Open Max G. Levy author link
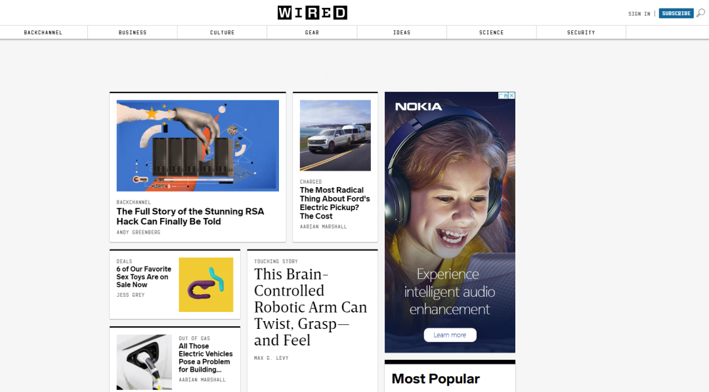Image resolution: width=709 pixels, height=392 pixels. tap(271, 358)
